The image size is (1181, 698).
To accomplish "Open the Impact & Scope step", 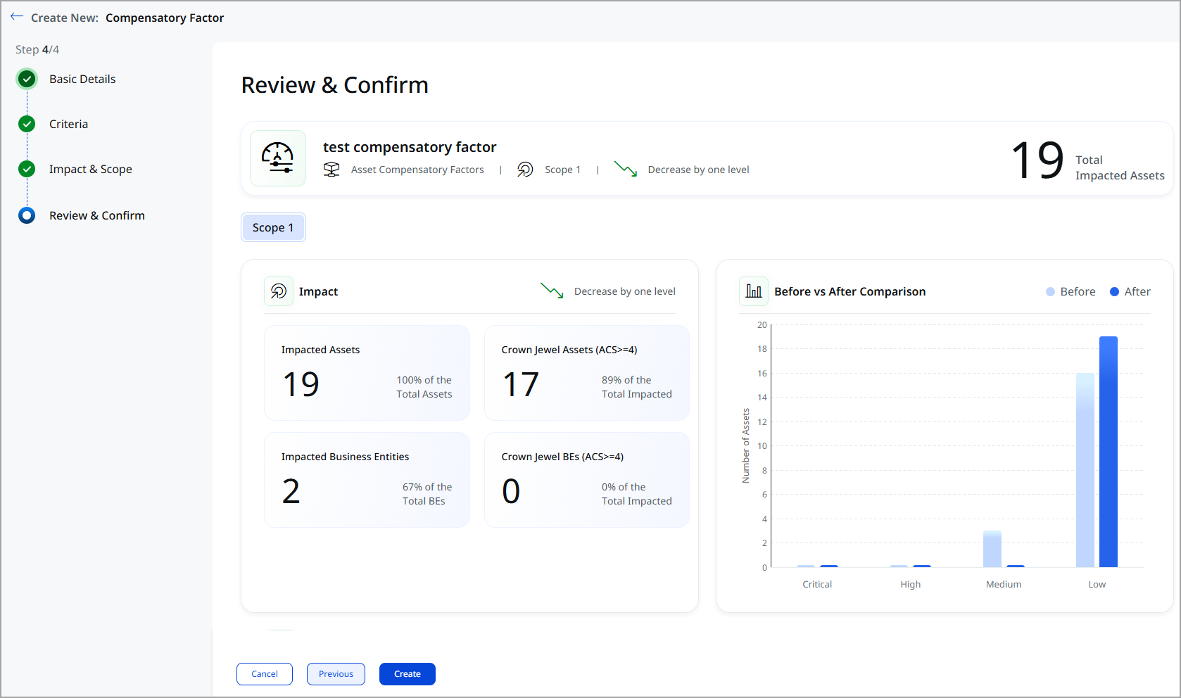I will click(26, 169).
